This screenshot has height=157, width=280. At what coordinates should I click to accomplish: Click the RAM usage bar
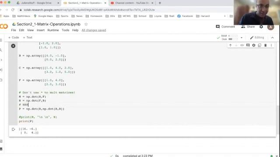[233, 36]
